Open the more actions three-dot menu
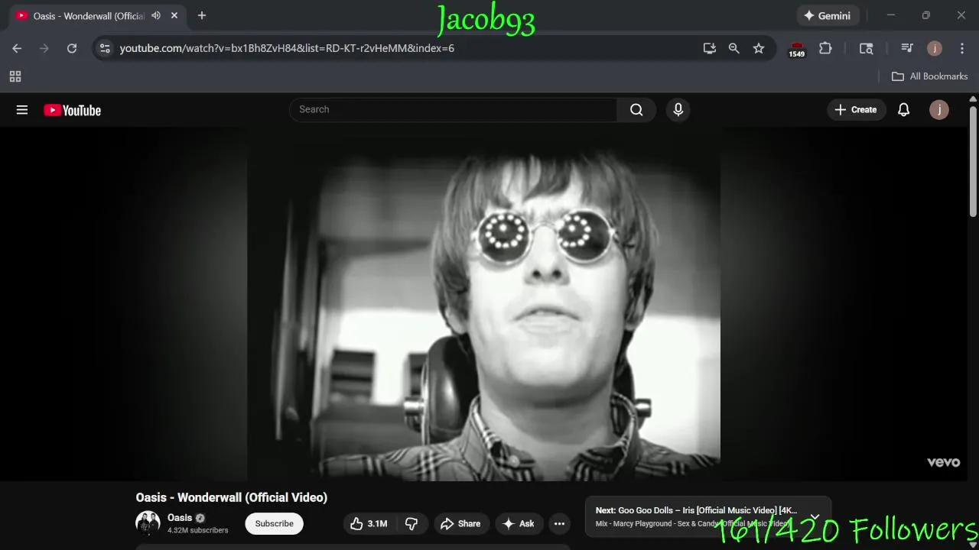979x550 pixels. 559,523
